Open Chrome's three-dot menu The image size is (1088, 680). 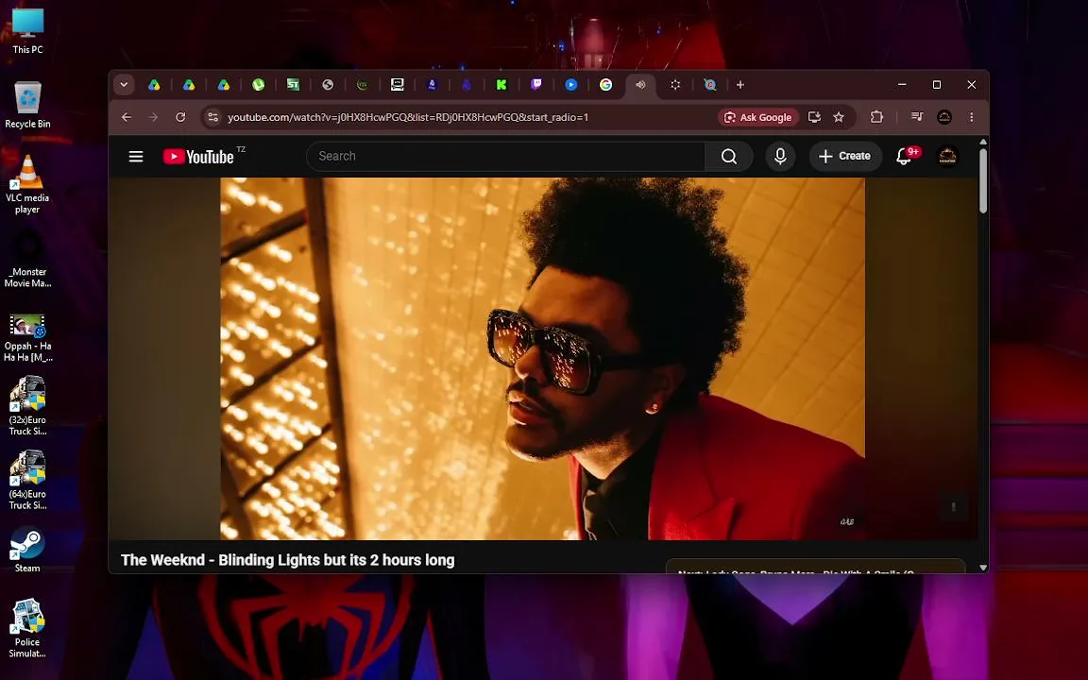972,117
